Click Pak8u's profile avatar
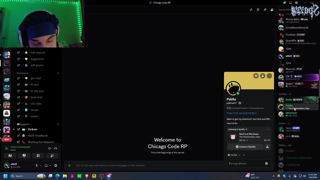 233,88
